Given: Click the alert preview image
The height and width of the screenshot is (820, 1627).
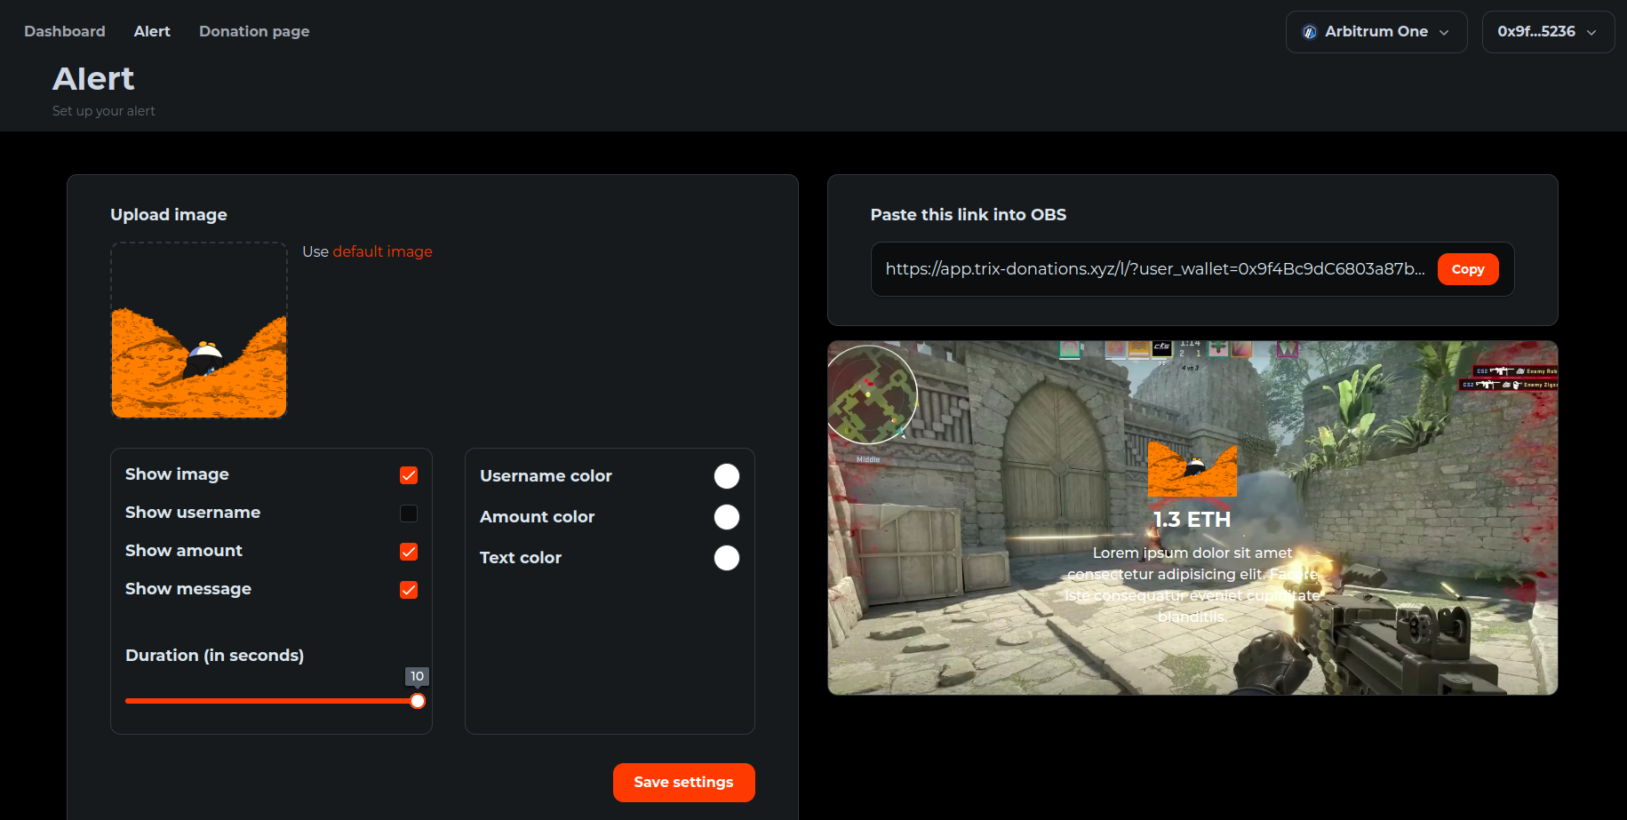Looking at the screenshot, I should click(x=1192, y=470).
